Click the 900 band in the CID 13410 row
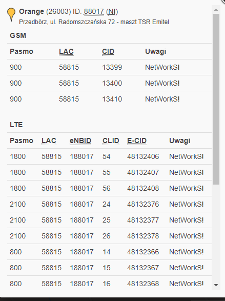The height and width of the screenshot is (301, 225). click(x=16, y=99)
